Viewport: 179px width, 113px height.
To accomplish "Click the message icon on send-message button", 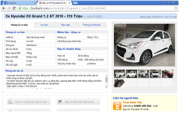I will 10,102.
